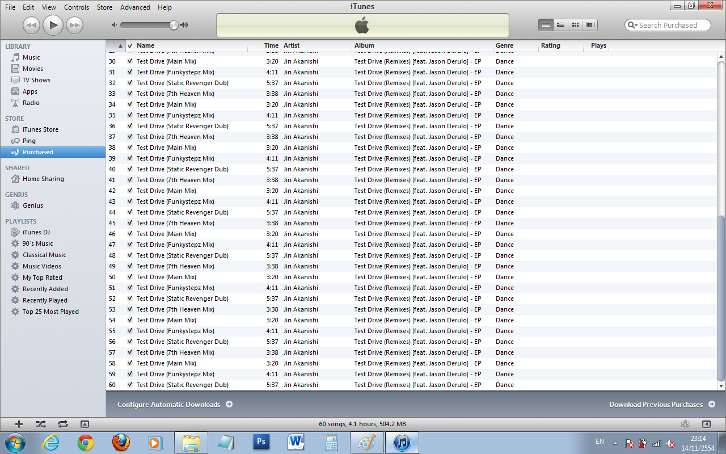Open the Edit menu
Image resolution: width=726 pixels, height=454 pixels.
28,7
